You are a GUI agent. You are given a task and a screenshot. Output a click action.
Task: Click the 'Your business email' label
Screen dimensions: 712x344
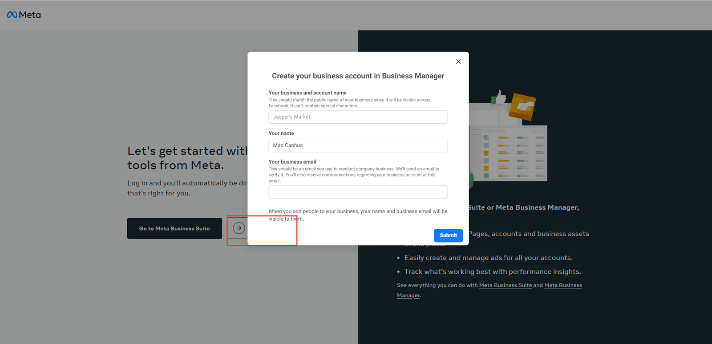(x=292, y=162)
